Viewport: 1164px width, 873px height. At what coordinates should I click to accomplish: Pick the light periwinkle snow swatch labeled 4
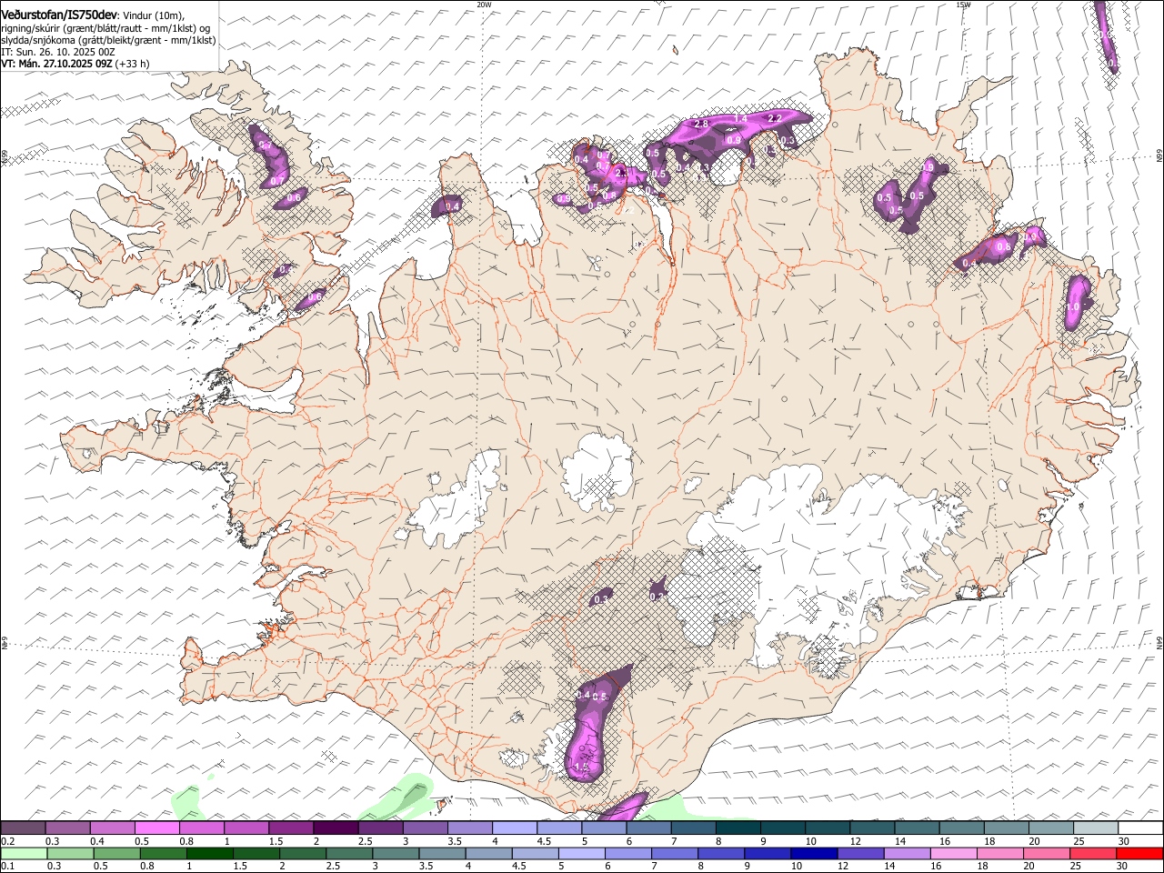point(515,828)
